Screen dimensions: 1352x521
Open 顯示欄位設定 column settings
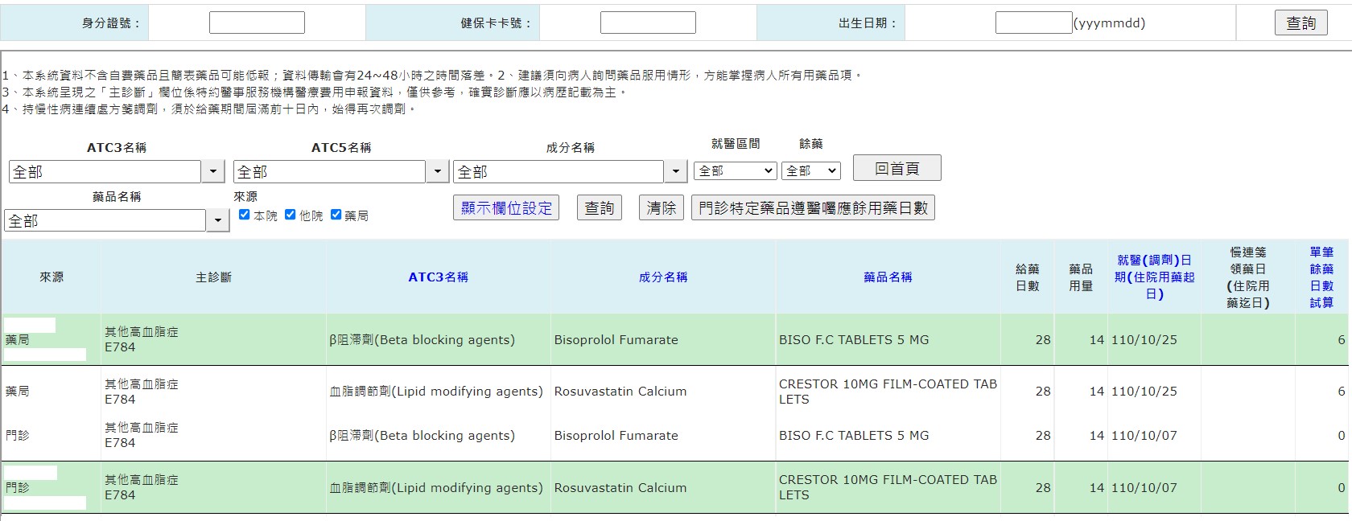tap(506, 207)
